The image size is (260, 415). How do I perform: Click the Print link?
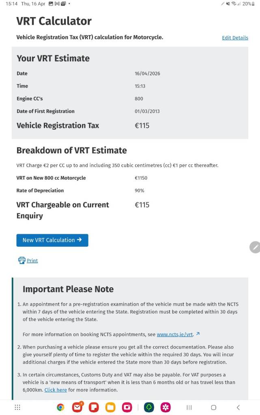[x=32, y=261]
